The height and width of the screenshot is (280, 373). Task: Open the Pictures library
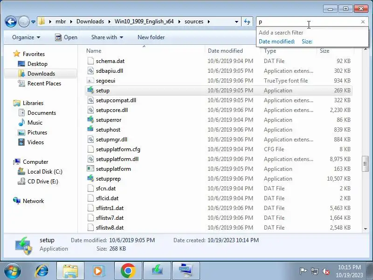[x=37, y=132]
